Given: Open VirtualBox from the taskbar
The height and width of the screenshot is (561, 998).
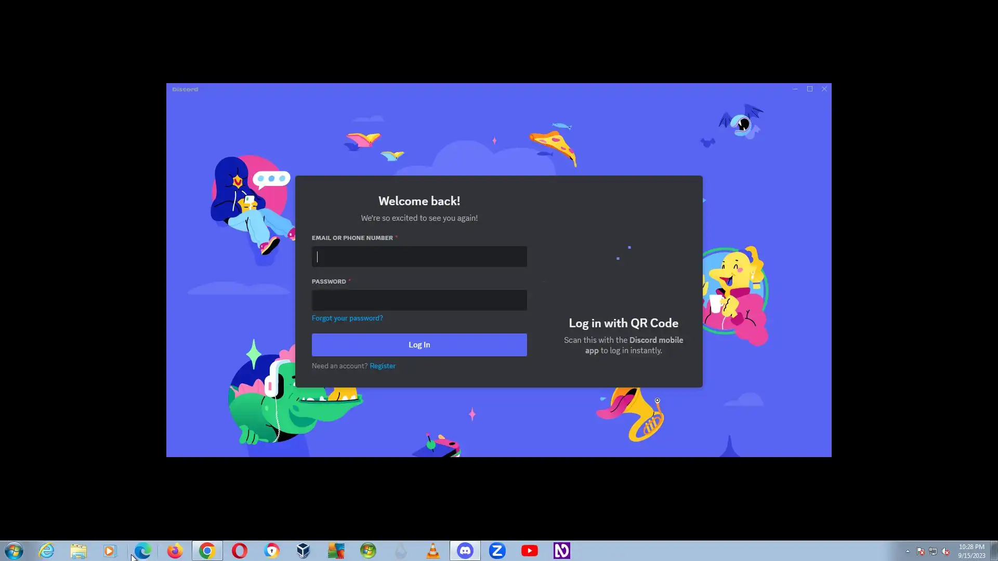Looking at the screenshot, I should (304, 551).
